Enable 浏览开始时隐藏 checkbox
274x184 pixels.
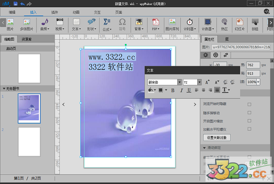249,104
